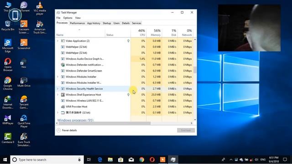The height and width of the screenshot is (164, 292).
Task: Expand the Video Application (2) process
Action: click(x=58, y=41)
